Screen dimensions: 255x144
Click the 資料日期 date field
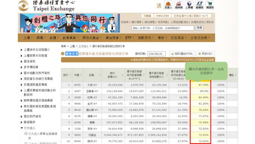click(157, 54)
